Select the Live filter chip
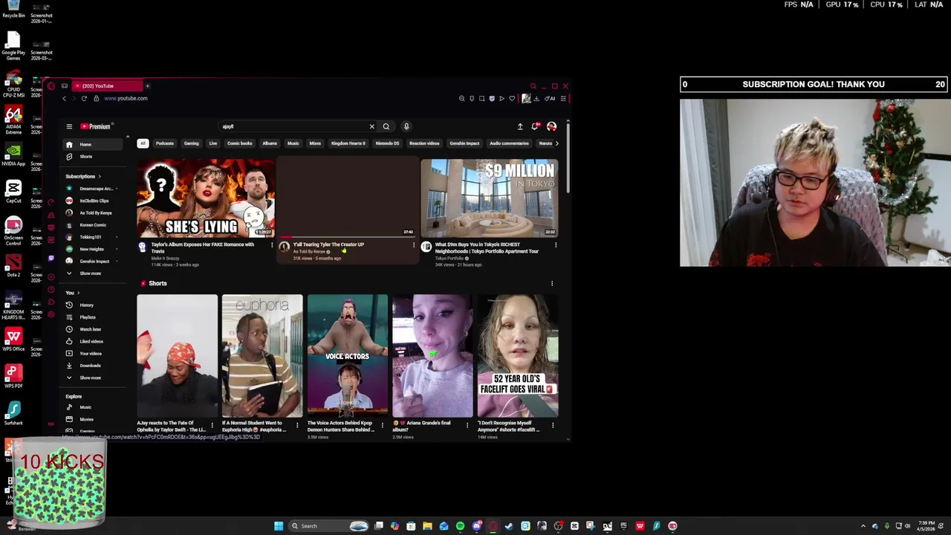Screen dimensions: 951x535 tap(213, 143)
